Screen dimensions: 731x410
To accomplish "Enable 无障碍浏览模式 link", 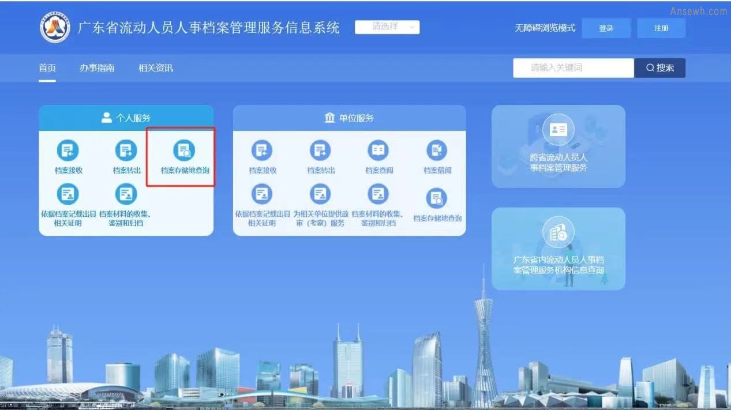I will (545, 28).
